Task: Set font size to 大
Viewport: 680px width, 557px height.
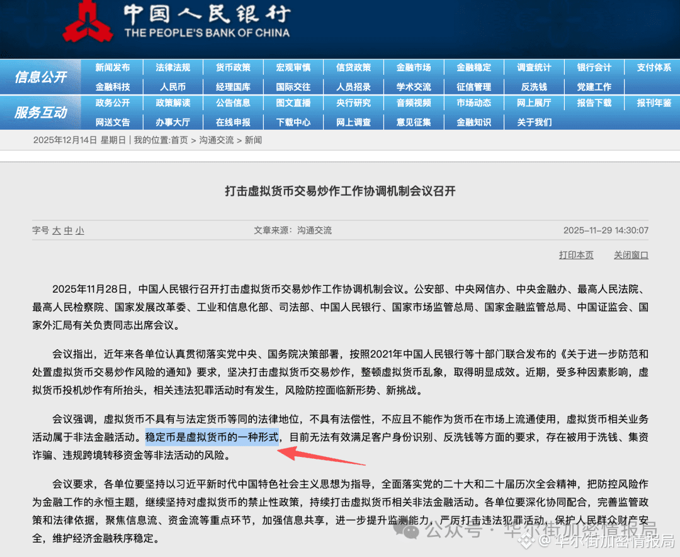Action: (x=57, y=230)
